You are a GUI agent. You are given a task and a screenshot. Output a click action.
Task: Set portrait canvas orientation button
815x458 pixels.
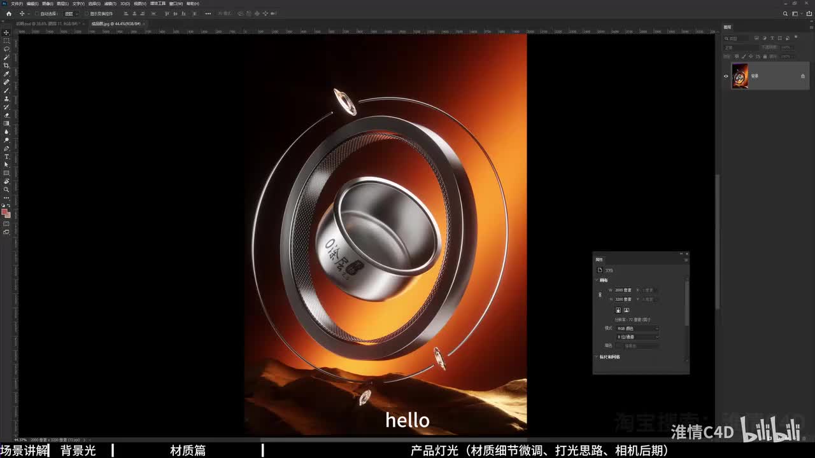(x=618, y=310)
